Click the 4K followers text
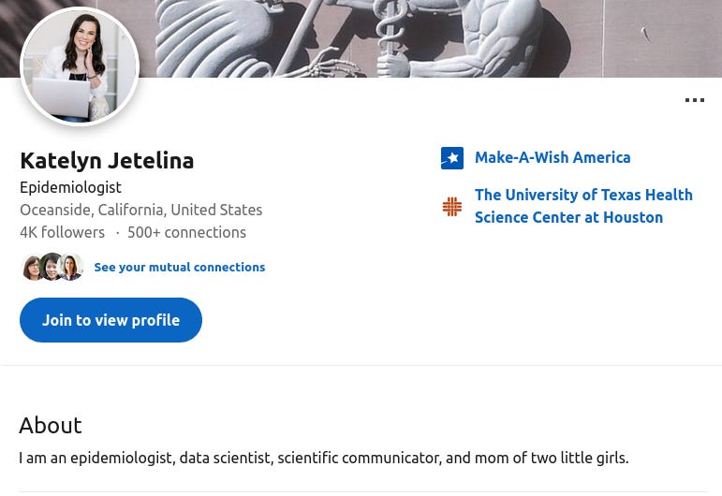The height and width of the screenshot is (496, 722). pyautogui.click(x=62, y=232)
